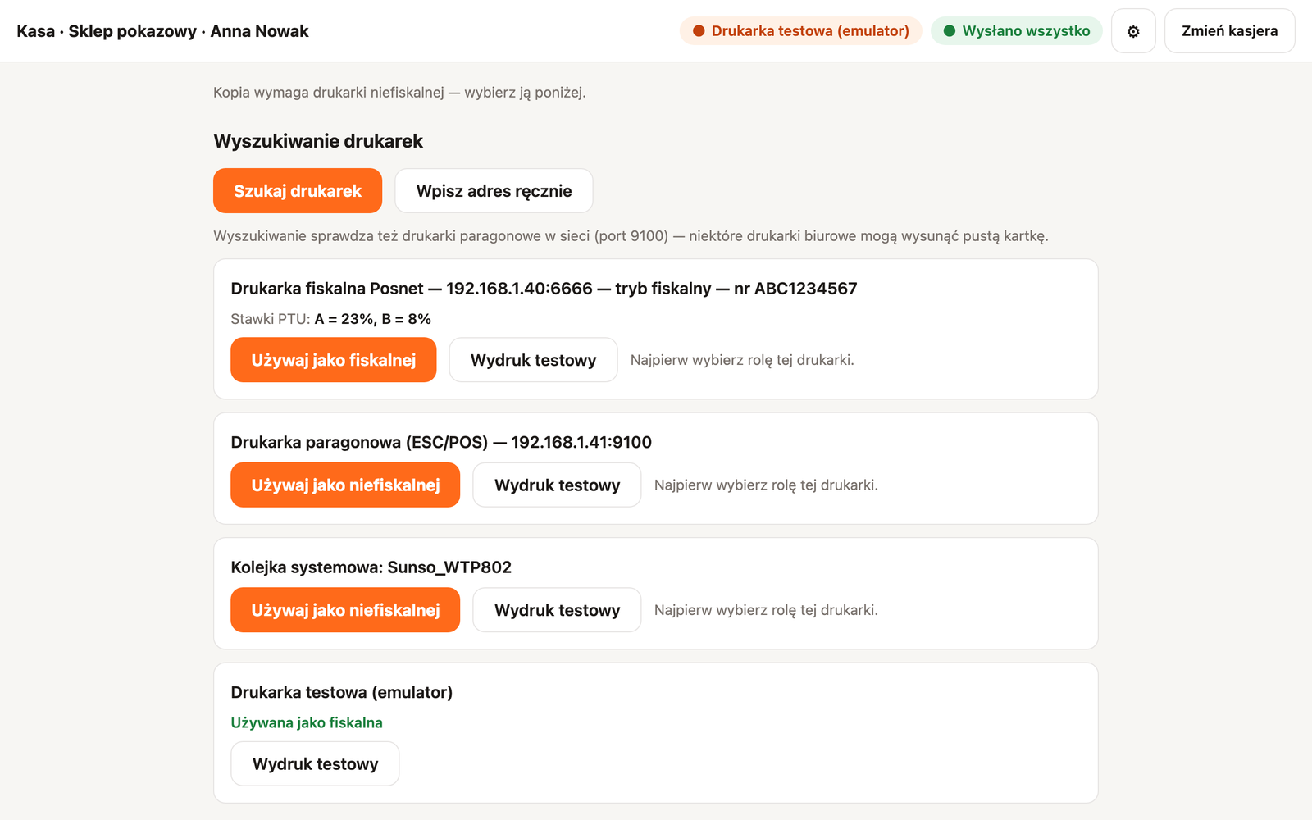Click the Stawki PTU rates line
Screen dimensions: 1312x820
(x=330, y=319)
